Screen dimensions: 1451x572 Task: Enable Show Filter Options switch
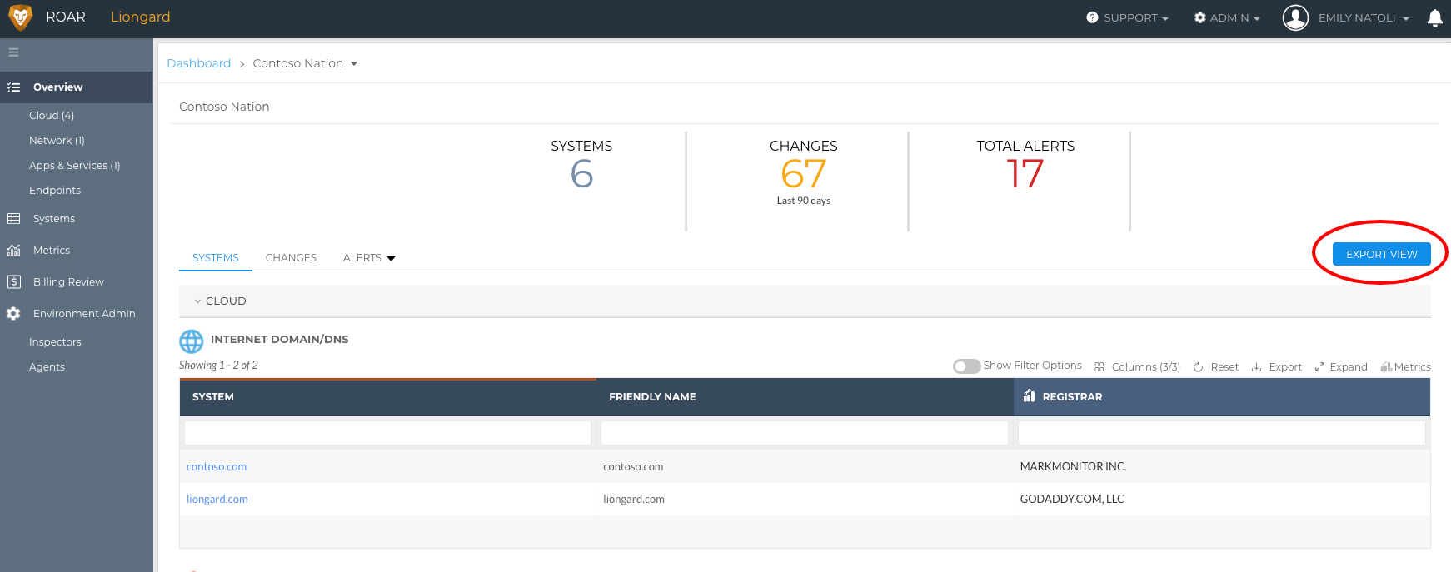pos(966,366)
